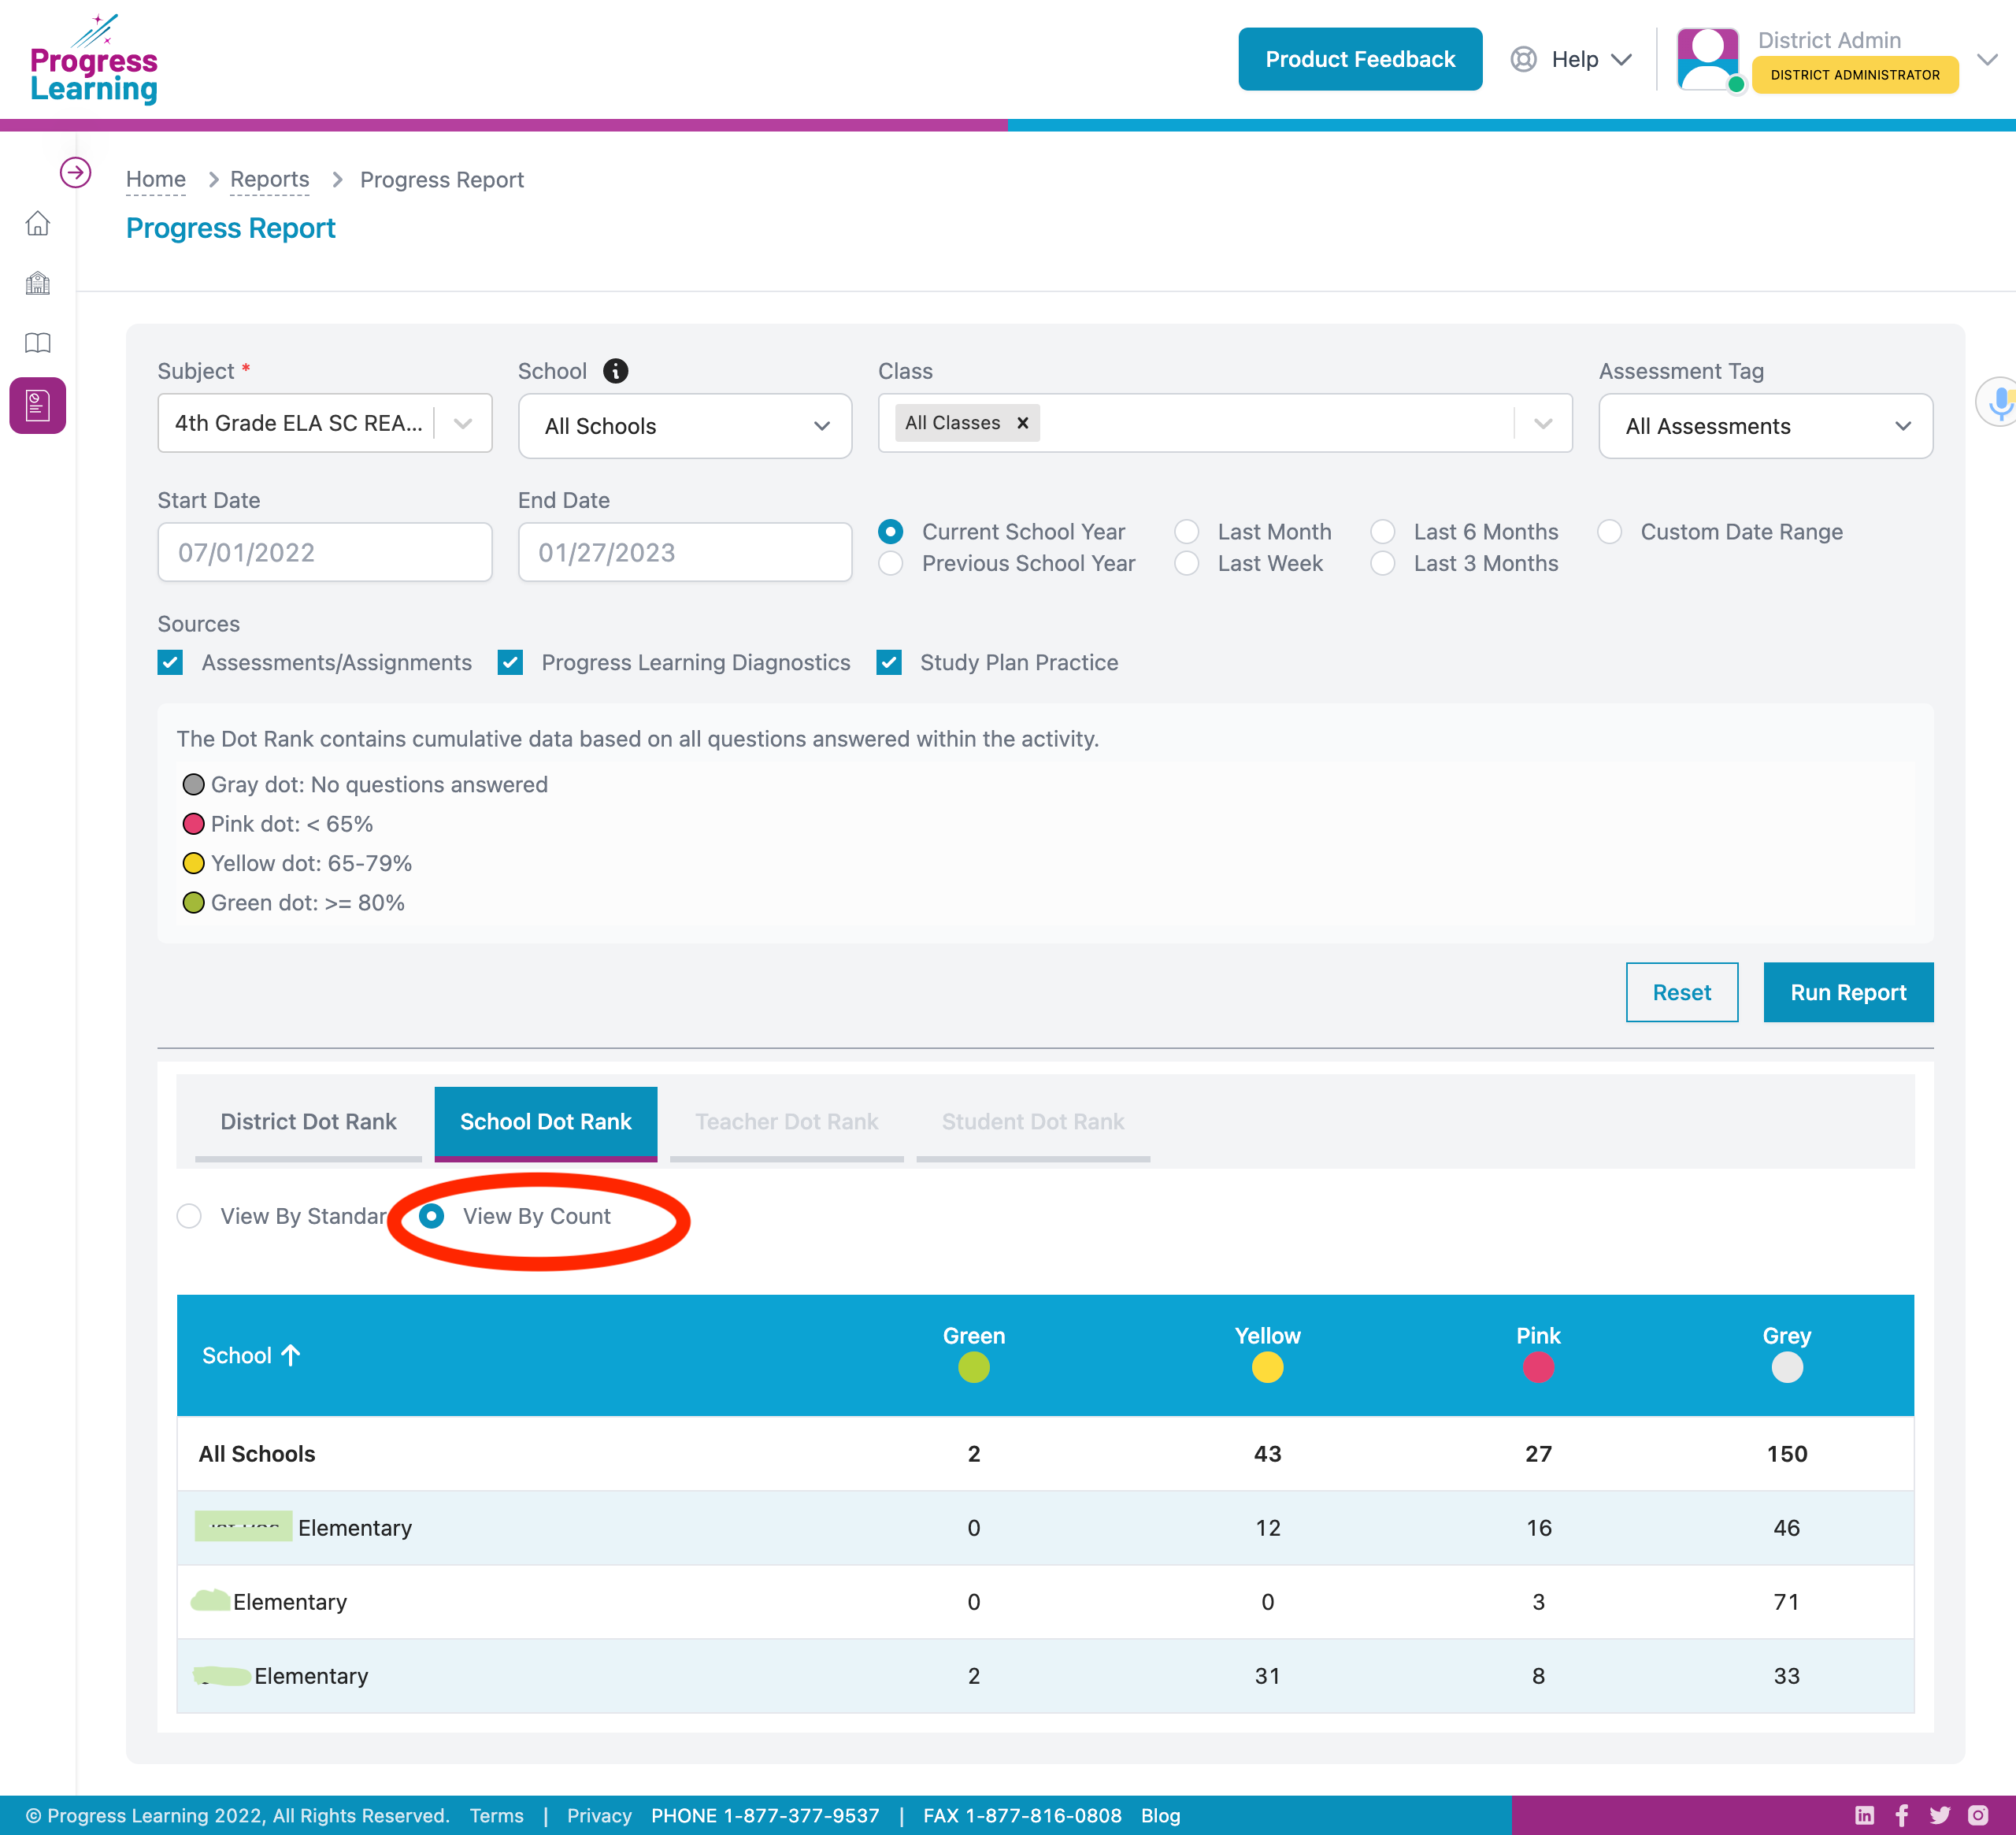Image resolution: width=2016 pixels, height=1835 pixels.
Task: Select Current School Year radio button
Action: tap(890, 531)
